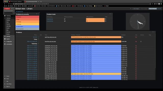Viewport: 163px width, 91px height.
Task: Click host api-p-w-201.oit.ncsu.edu
Action: pos(51,62)
